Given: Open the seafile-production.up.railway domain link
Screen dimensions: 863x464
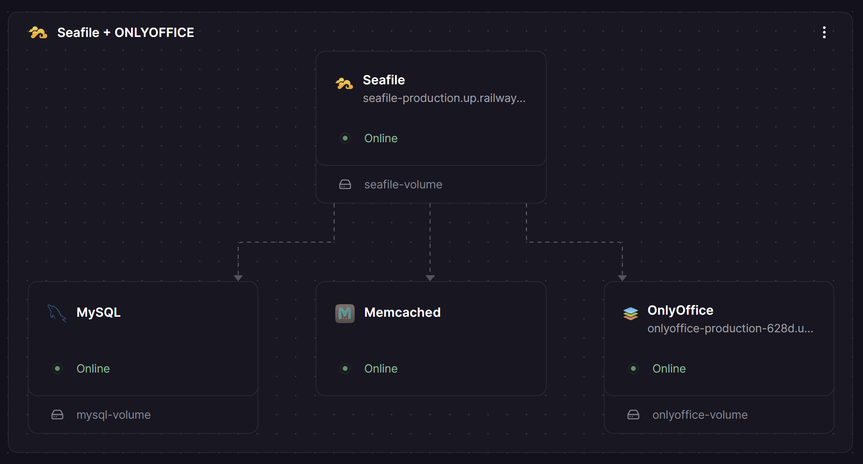Looking at the screenshot, I should tap(444, 98).
